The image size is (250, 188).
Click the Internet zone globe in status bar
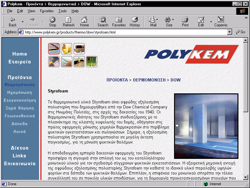(x=206, y=184)
